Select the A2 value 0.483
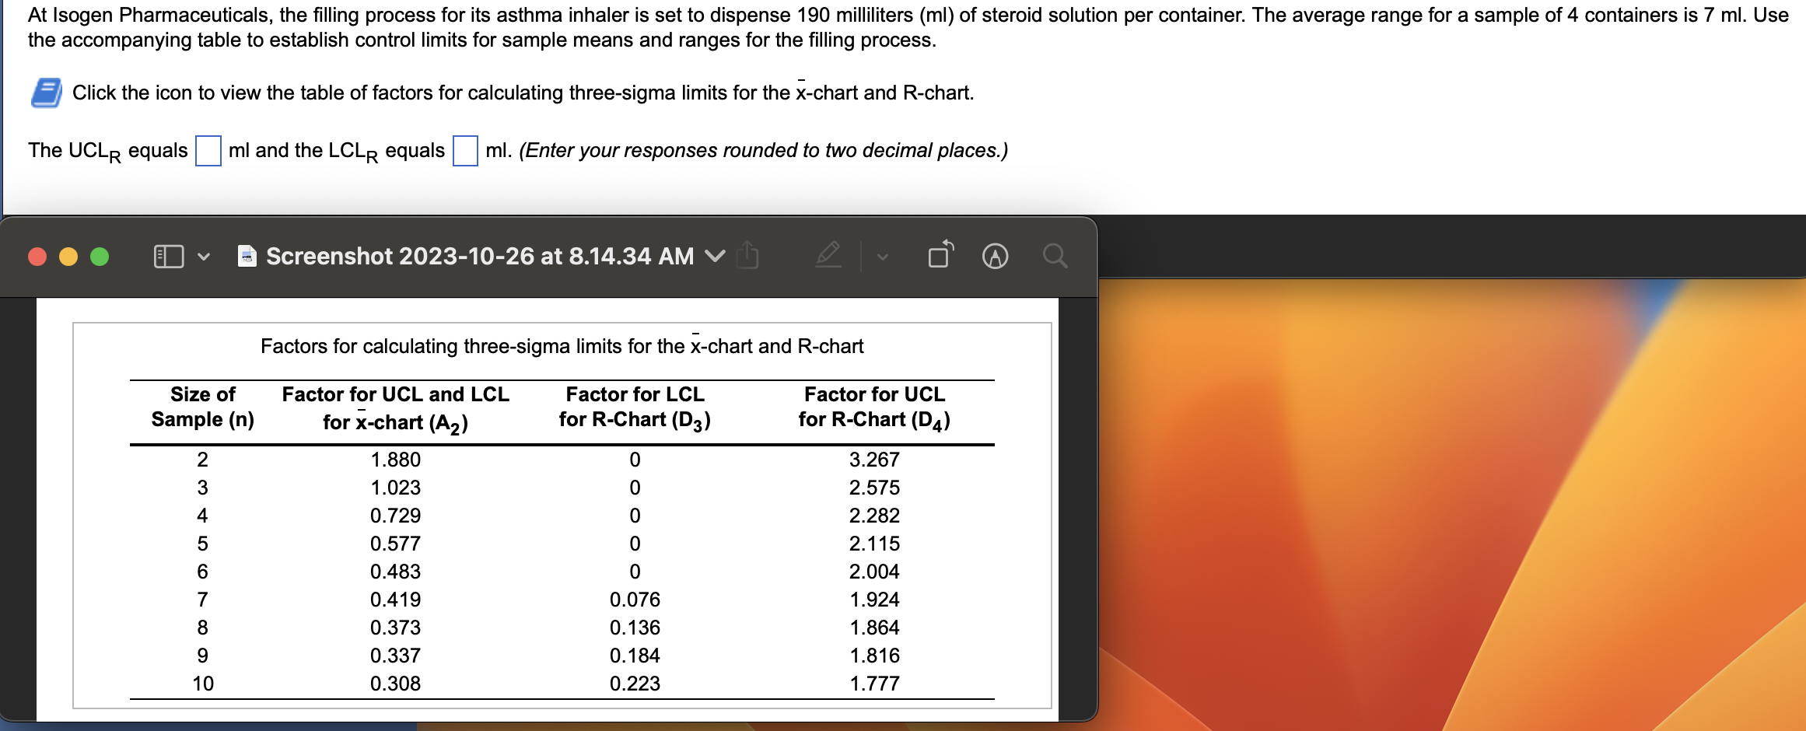 pos(395,572)
